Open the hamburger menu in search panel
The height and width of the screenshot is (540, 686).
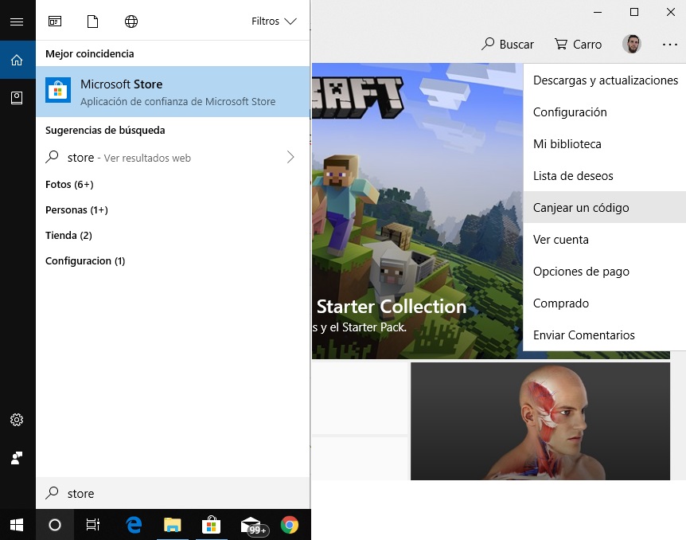17,22
